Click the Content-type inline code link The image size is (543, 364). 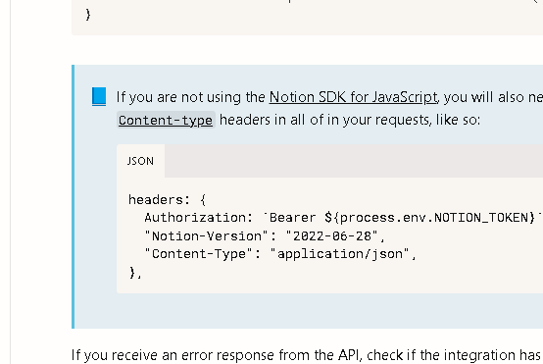coord(166,121)
